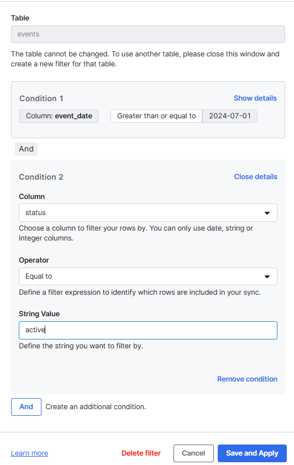This screenshot has height=465, width=294.
Task: Show details for Condition 1
Action: (255, 98)
